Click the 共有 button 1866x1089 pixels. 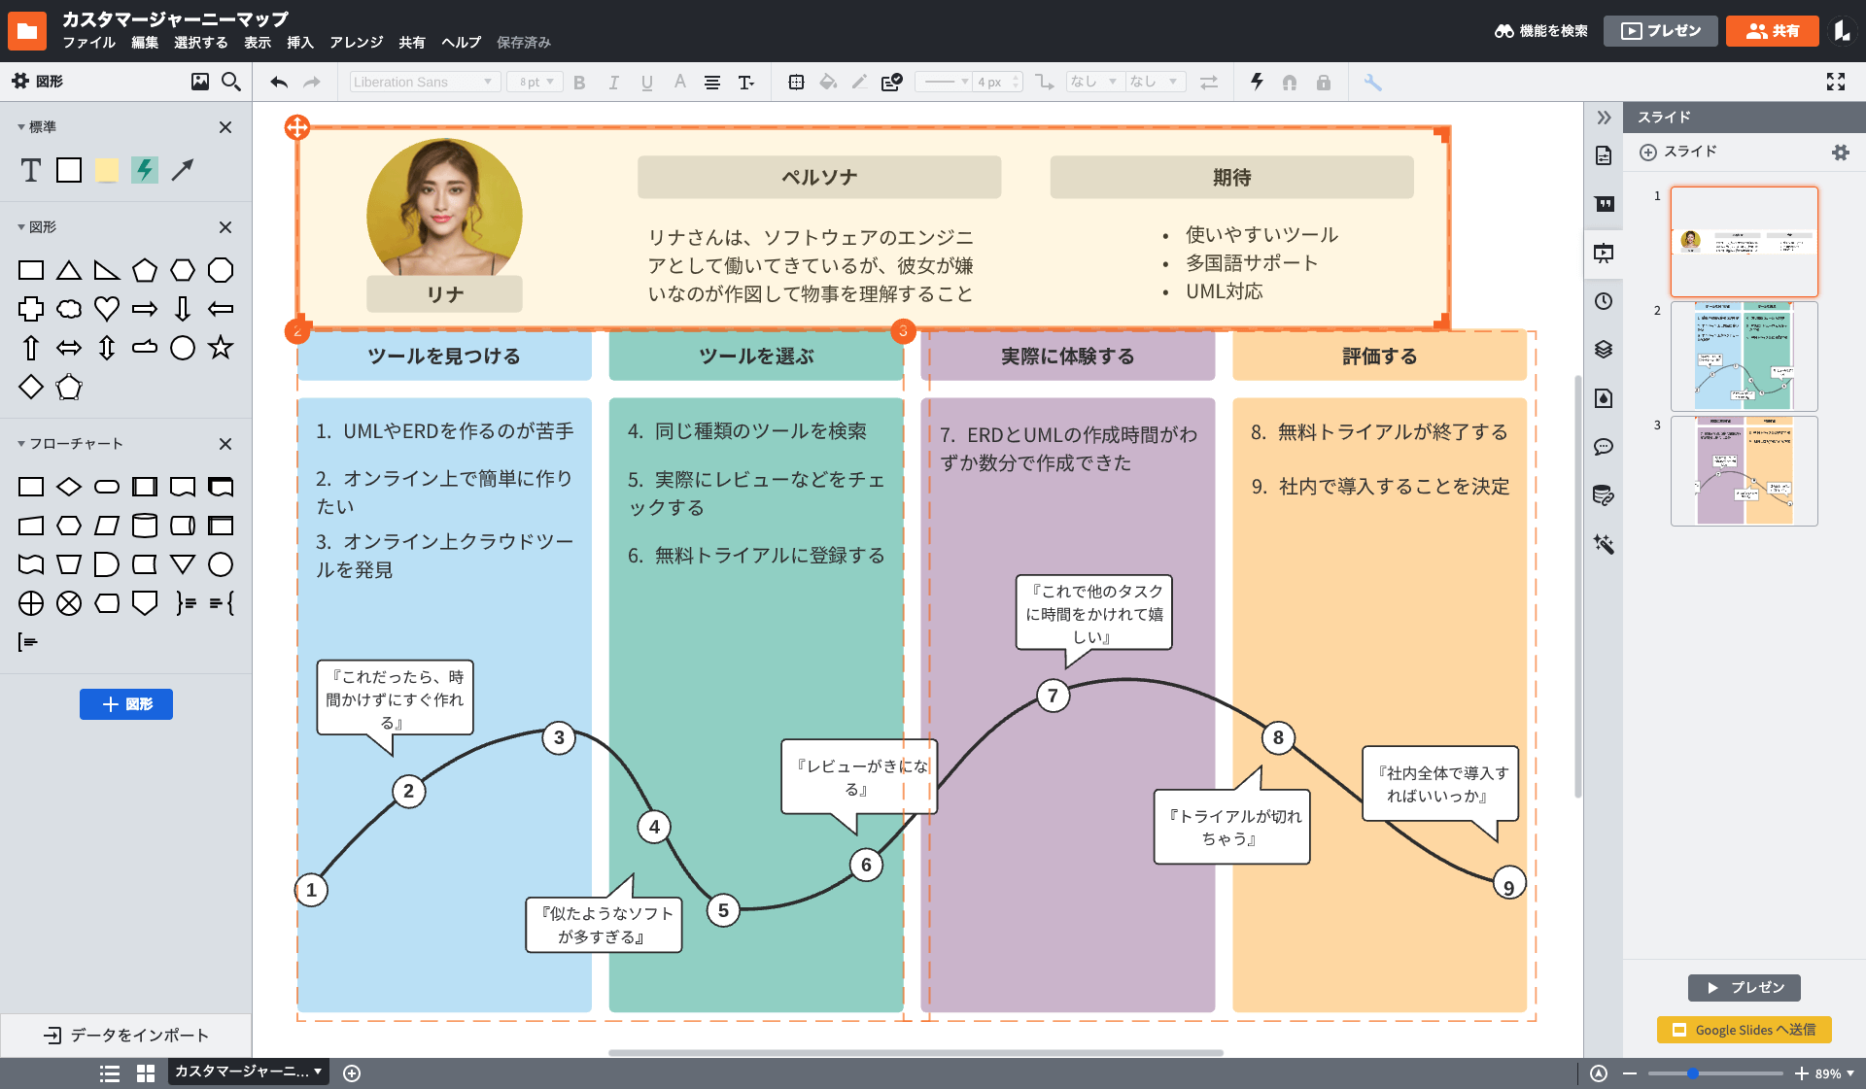click(x=1772, y=30)
